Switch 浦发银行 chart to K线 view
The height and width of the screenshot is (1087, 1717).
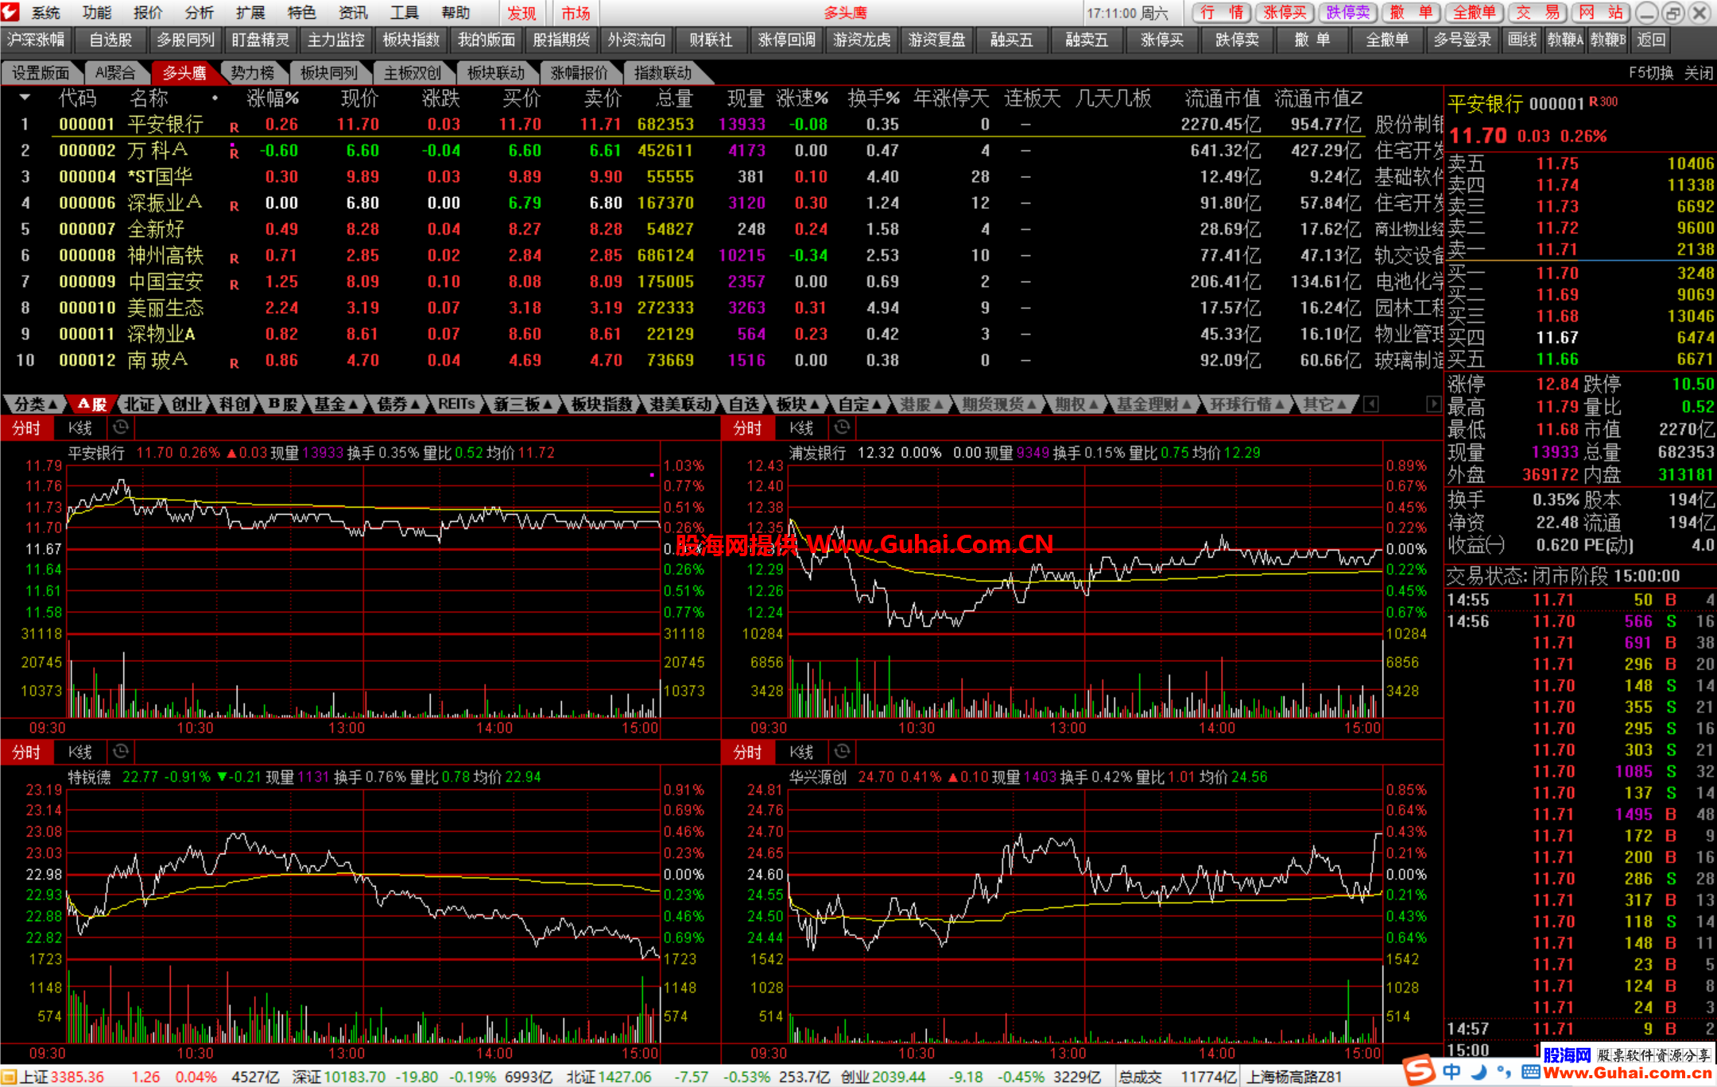pyautogui.click(x=801, y=427)
